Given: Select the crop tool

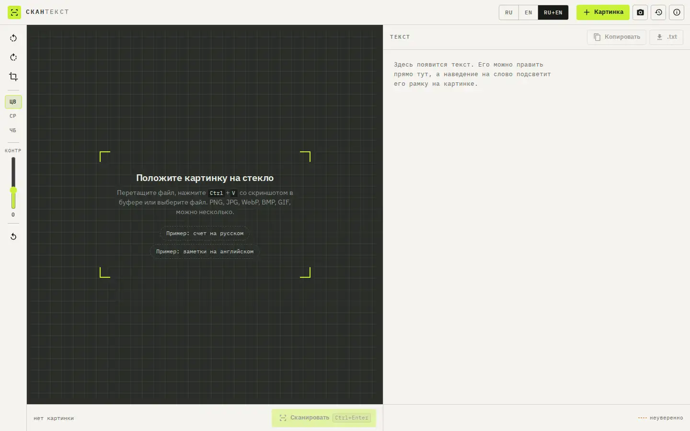Looking at the screenshot, I should (13, 77).
